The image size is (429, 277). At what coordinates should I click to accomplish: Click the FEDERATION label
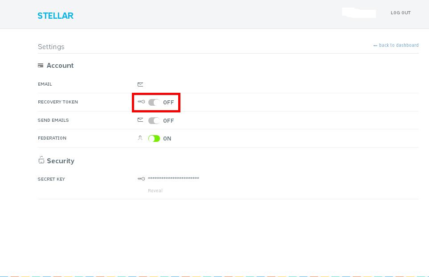52,138
